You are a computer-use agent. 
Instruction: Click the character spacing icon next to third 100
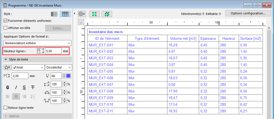[x=47, y=101]
